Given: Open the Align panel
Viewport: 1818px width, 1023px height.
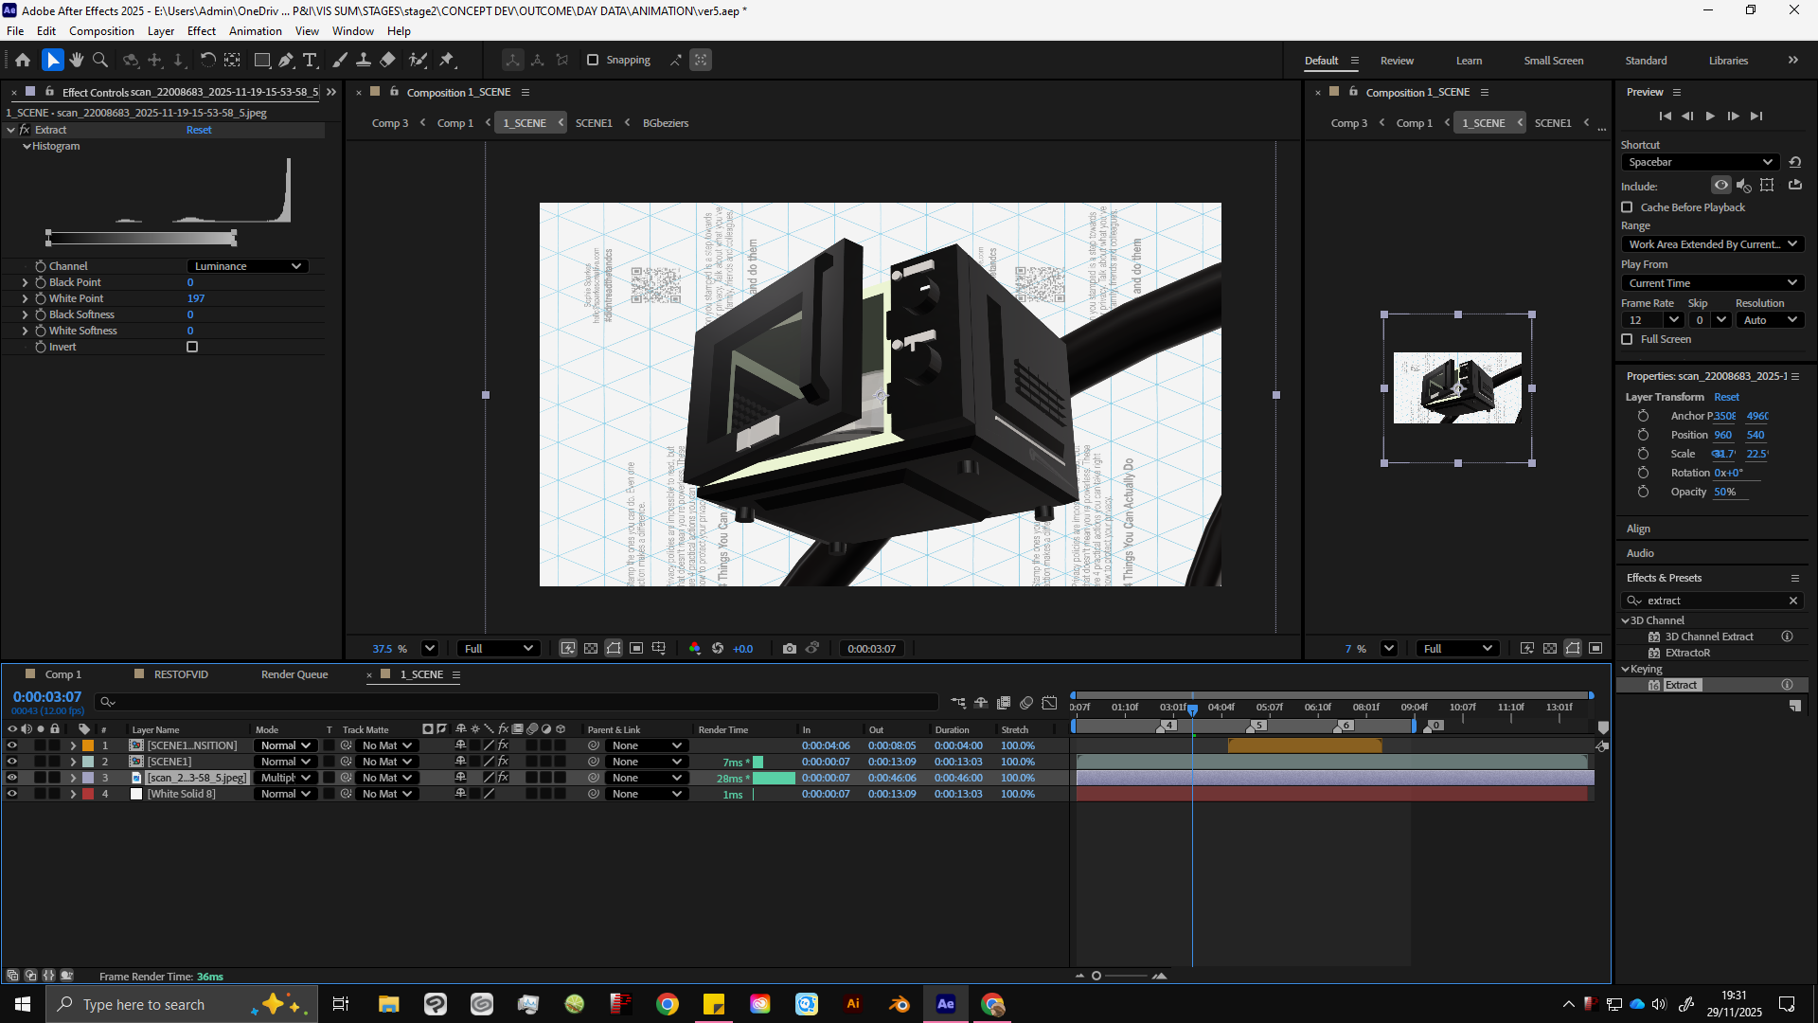Looking at the screenshot, I should [1638, 529].
